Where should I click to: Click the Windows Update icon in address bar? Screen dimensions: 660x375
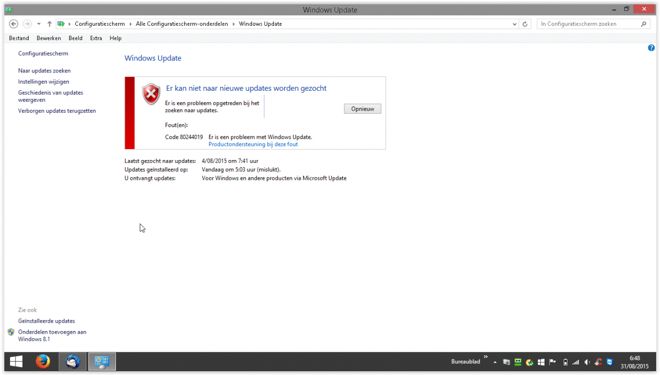(61, 24)
